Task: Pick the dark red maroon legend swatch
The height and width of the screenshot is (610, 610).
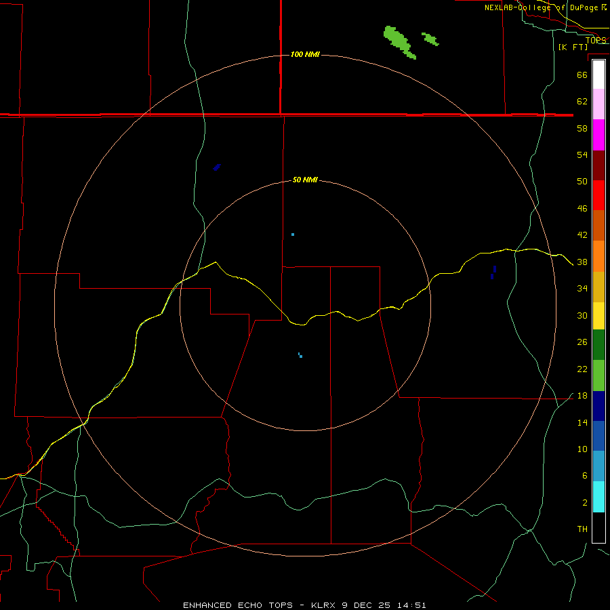Action: pyautogui.click(x=598, y=165)
